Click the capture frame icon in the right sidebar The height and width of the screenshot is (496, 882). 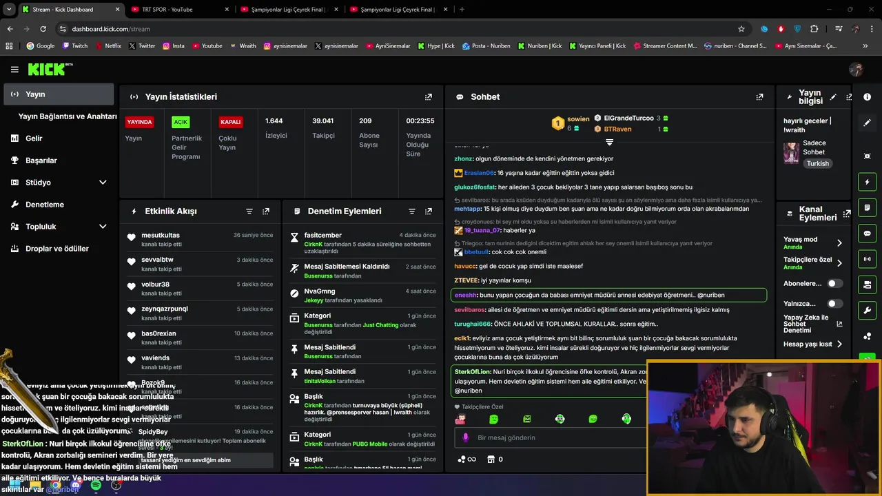(868, 156)
